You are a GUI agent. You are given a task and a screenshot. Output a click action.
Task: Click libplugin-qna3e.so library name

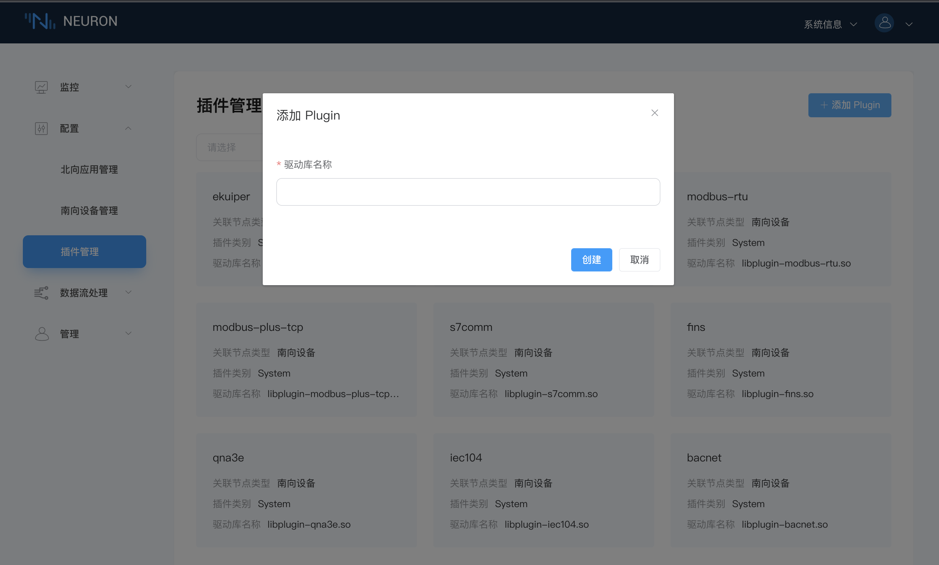(309, 524)
